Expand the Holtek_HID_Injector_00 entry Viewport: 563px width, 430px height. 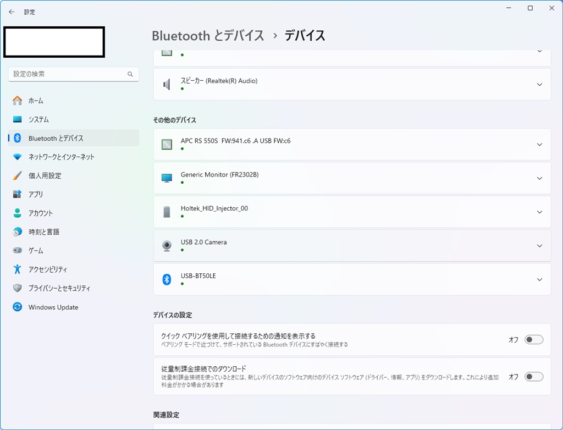[539, 212]
